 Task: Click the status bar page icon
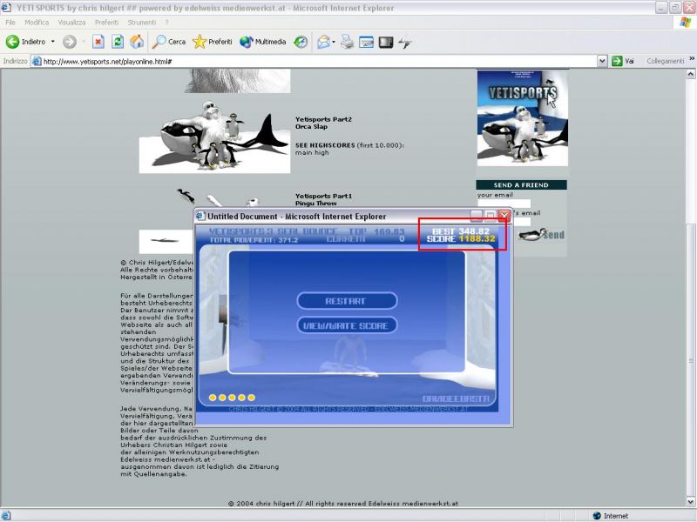click(x=6, y=516)
